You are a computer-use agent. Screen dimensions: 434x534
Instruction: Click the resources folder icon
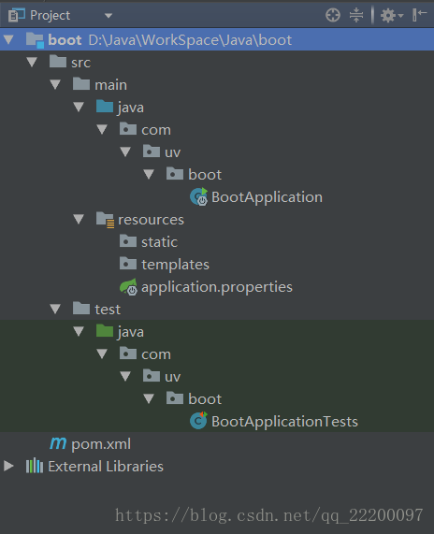pyautogui.click(x=105, y=220)
